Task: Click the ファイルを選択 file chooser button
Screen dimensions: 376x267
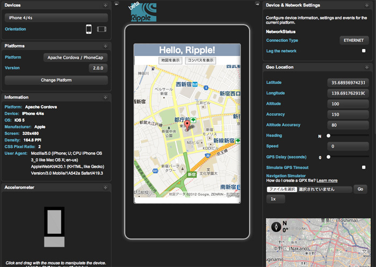Action: (282, 189)
